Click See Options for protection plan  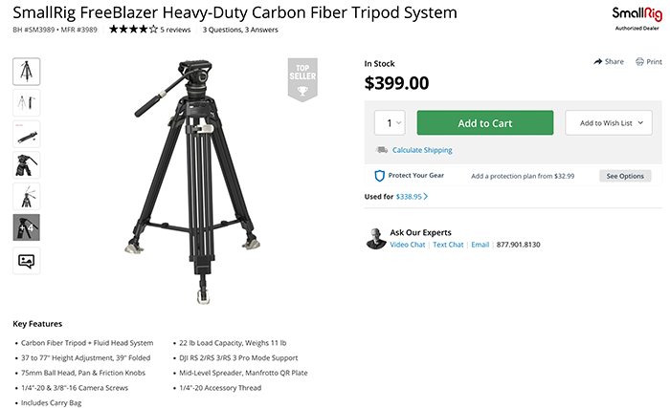625,176
